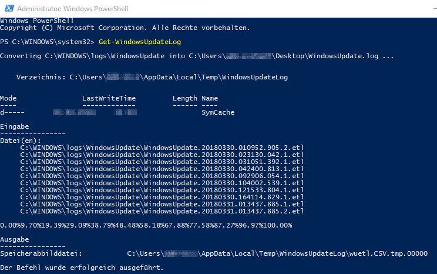
Task: Click the Mode column header
Action: [9, 98]
